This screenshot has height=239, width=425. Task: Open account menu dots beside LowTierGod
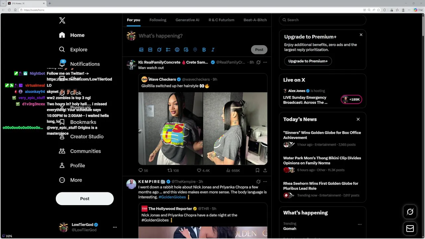tap(115, 227)
